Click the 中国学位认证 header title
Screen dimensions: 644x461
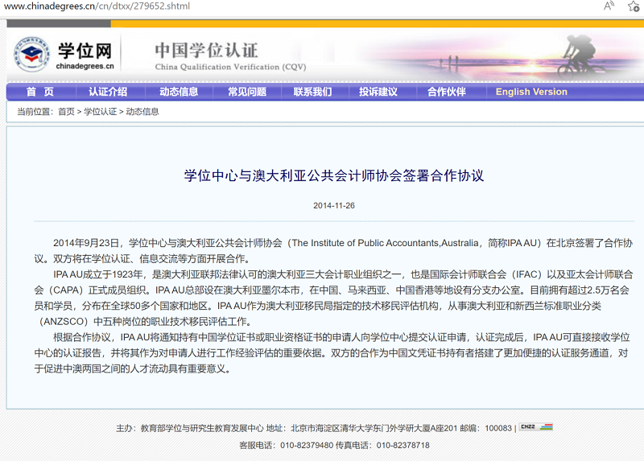(x=205, y=51)
